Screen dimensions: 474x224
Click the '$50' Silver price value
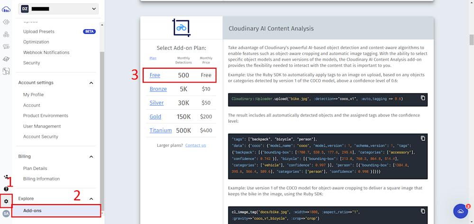pos(206,103)
